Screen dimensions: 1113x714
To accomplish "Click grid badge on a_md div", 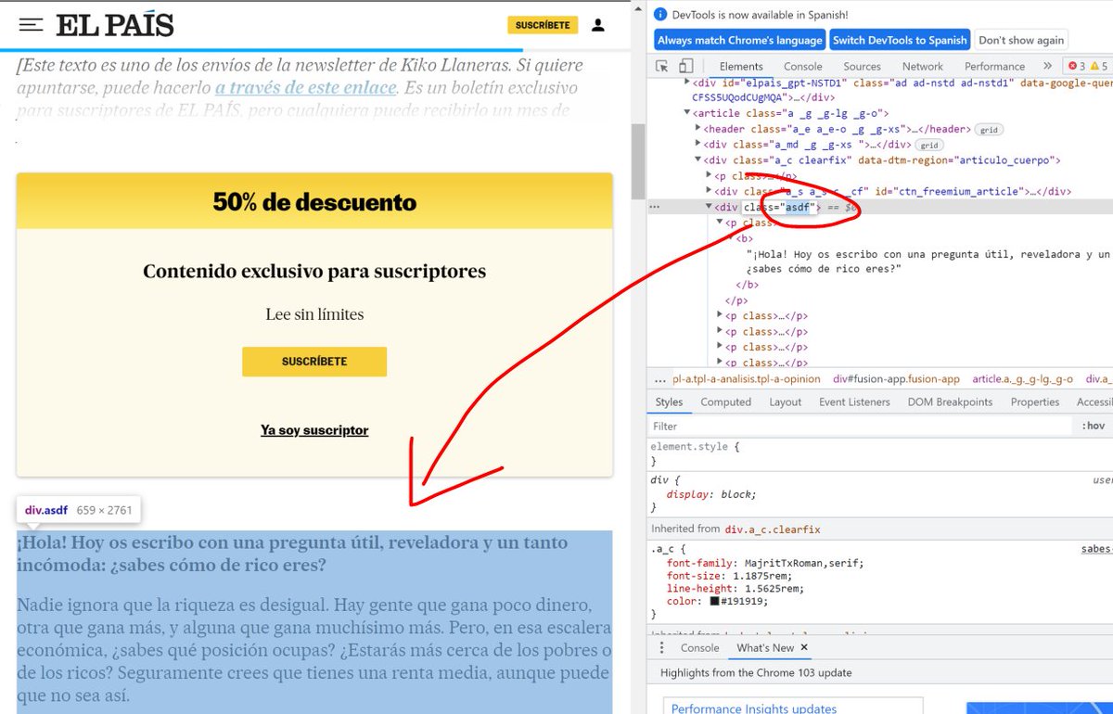I will 930,145.
